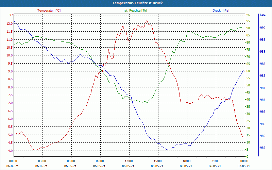This screenshot has height=170, width=272.
Task: Click the green '45' humidity axis value
Action: click(x=248, y=92)
